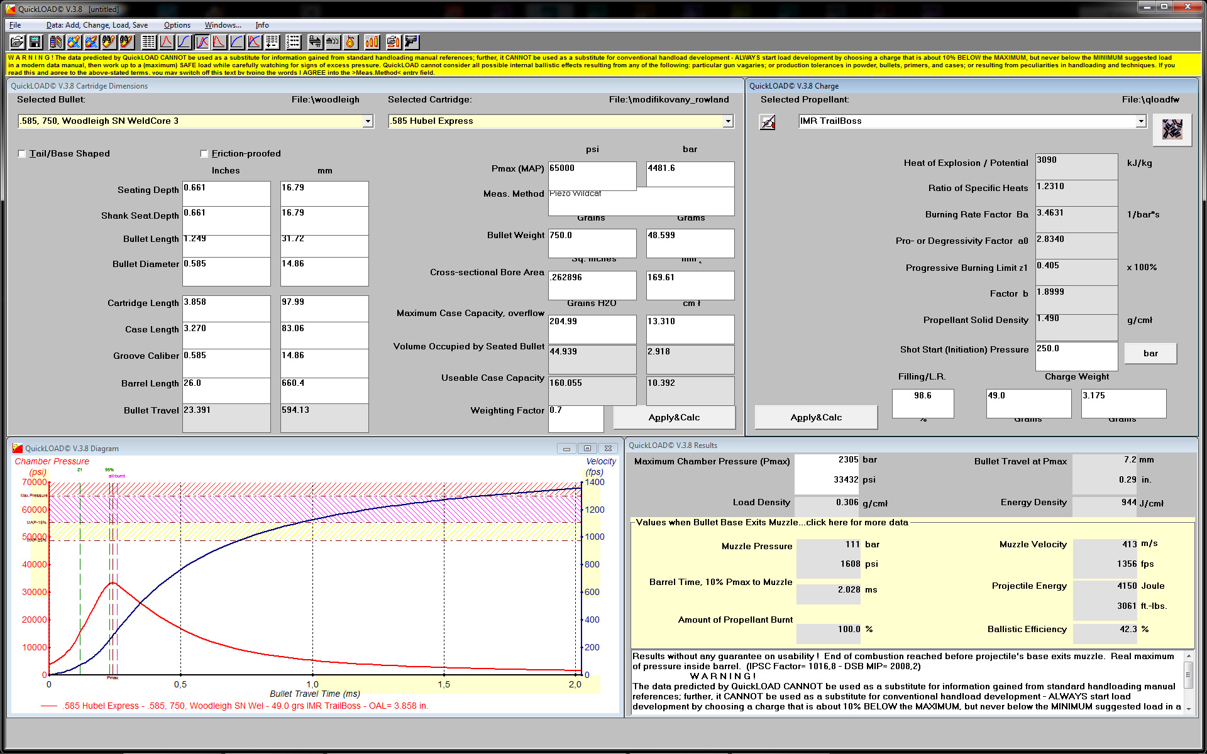Click the pistol toolbar icon

[x=411, y=42]
